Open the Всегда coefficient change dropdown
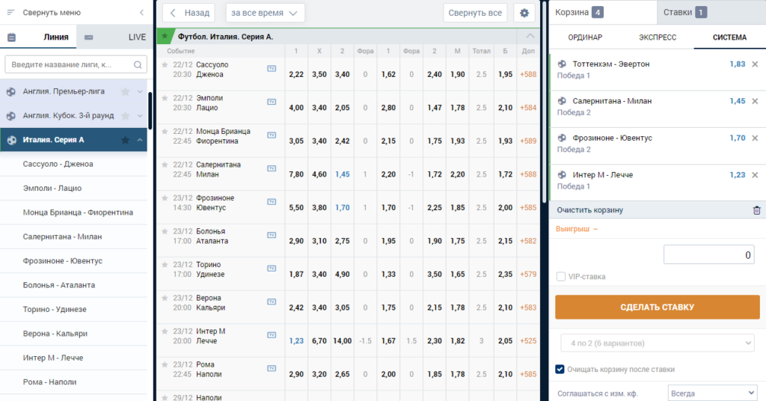The height and width of the screenshot is (401, 766). click(x=712, y=394)
